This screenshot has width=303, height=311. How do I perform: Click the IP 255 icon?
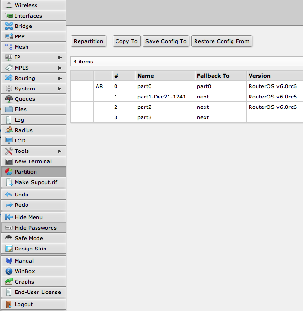click(x=9, y=57)
